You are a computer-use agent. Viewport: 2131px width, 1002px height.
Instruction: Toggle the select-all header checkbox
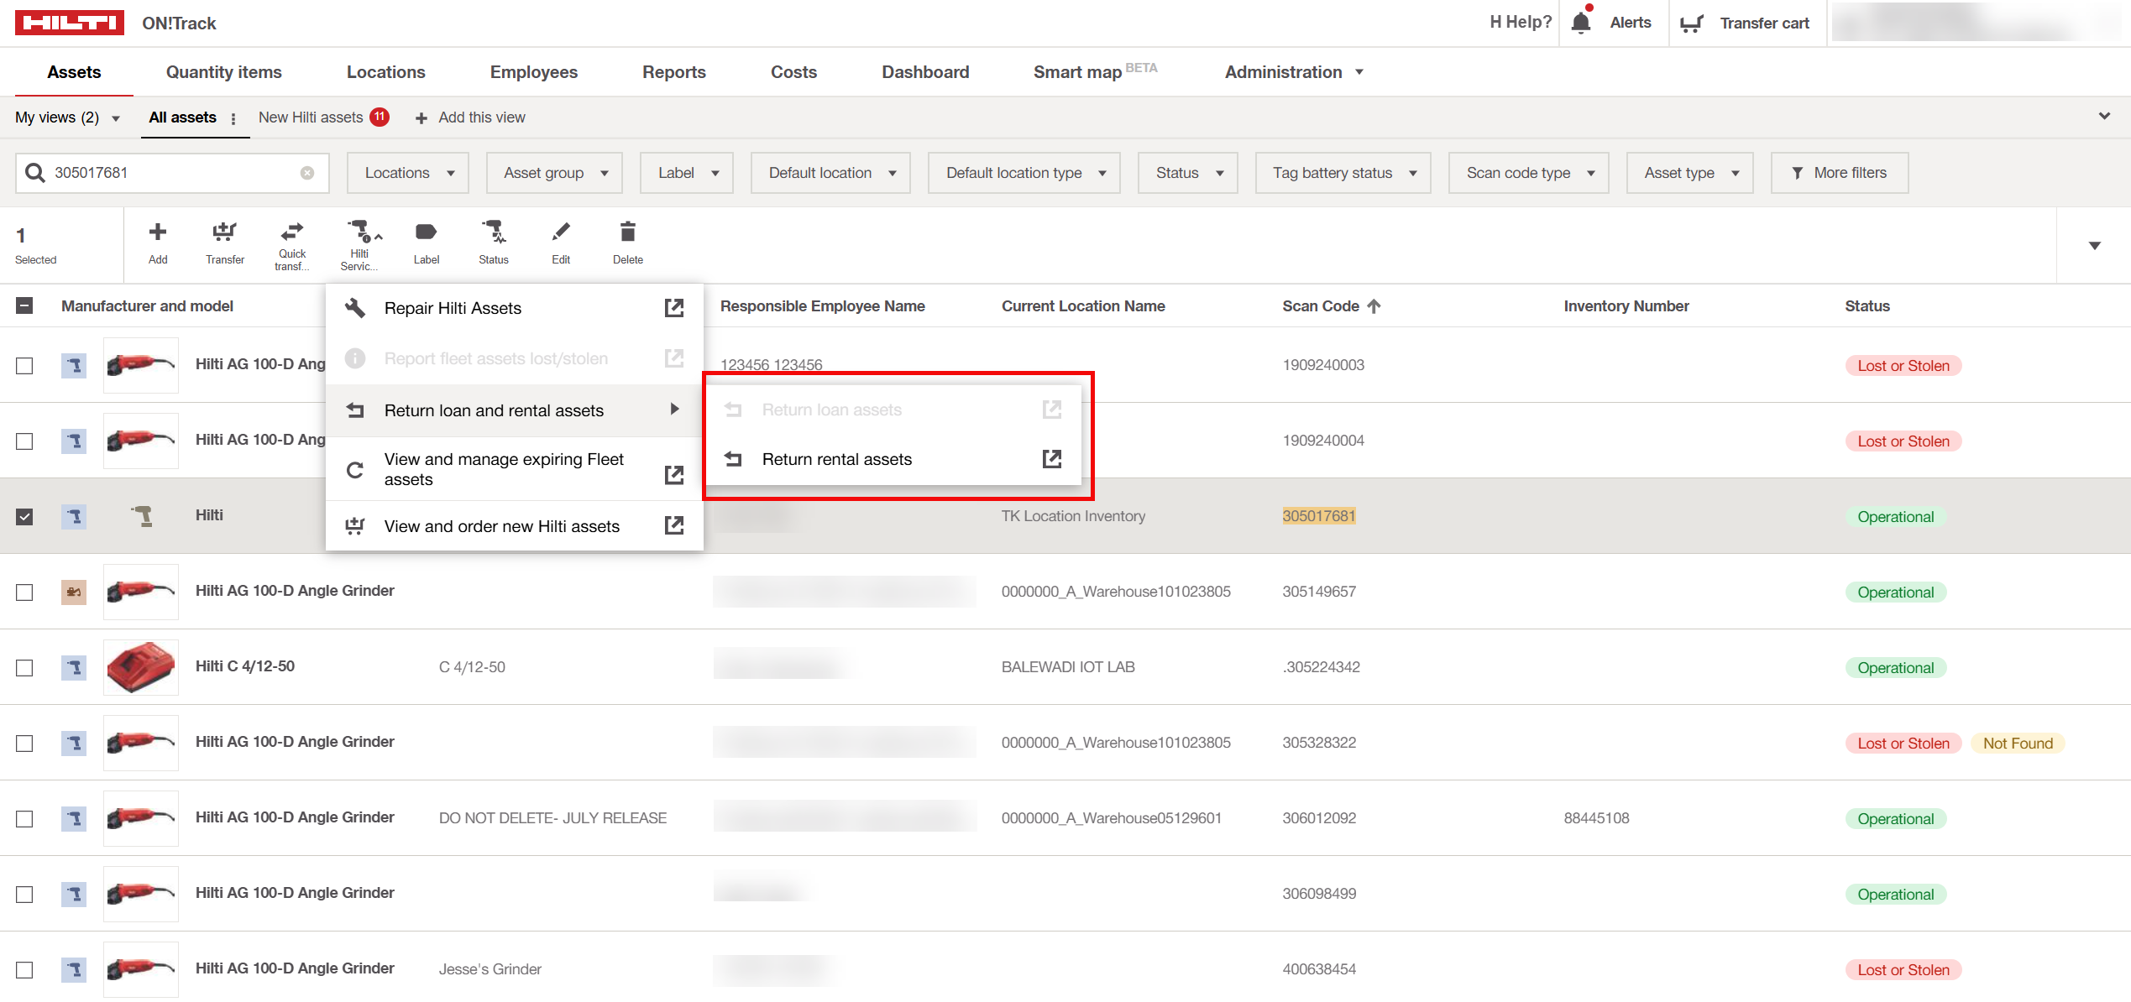coord(24,305)
